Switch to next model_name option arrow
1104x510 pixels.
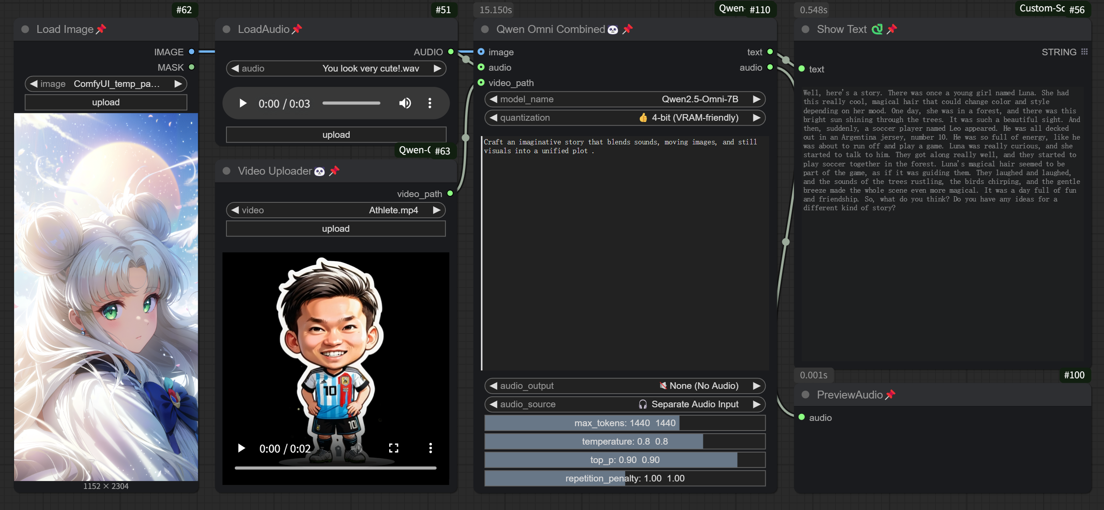pos(756,99)
